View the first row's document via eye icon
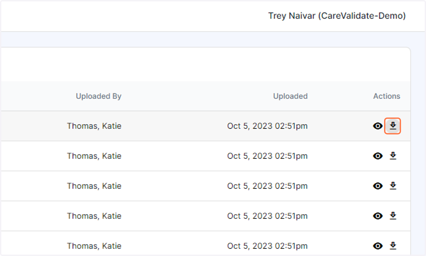 [x=378, y=126]
